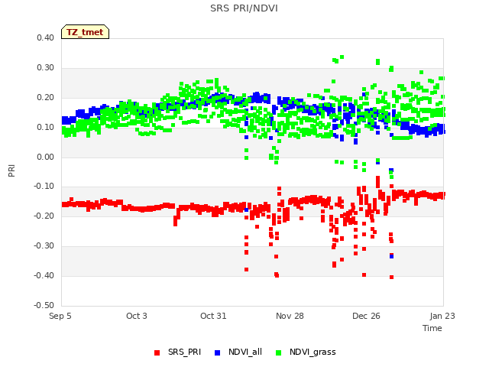Click the TZ_tmet annotation label

point(85,32)
